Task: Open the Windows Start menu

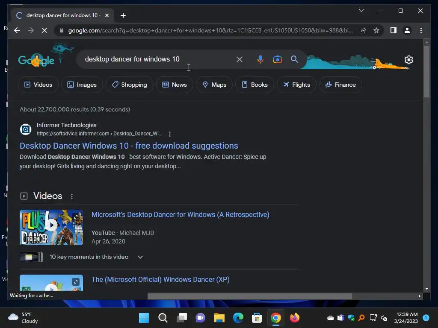Action: [x=144, y=318]
